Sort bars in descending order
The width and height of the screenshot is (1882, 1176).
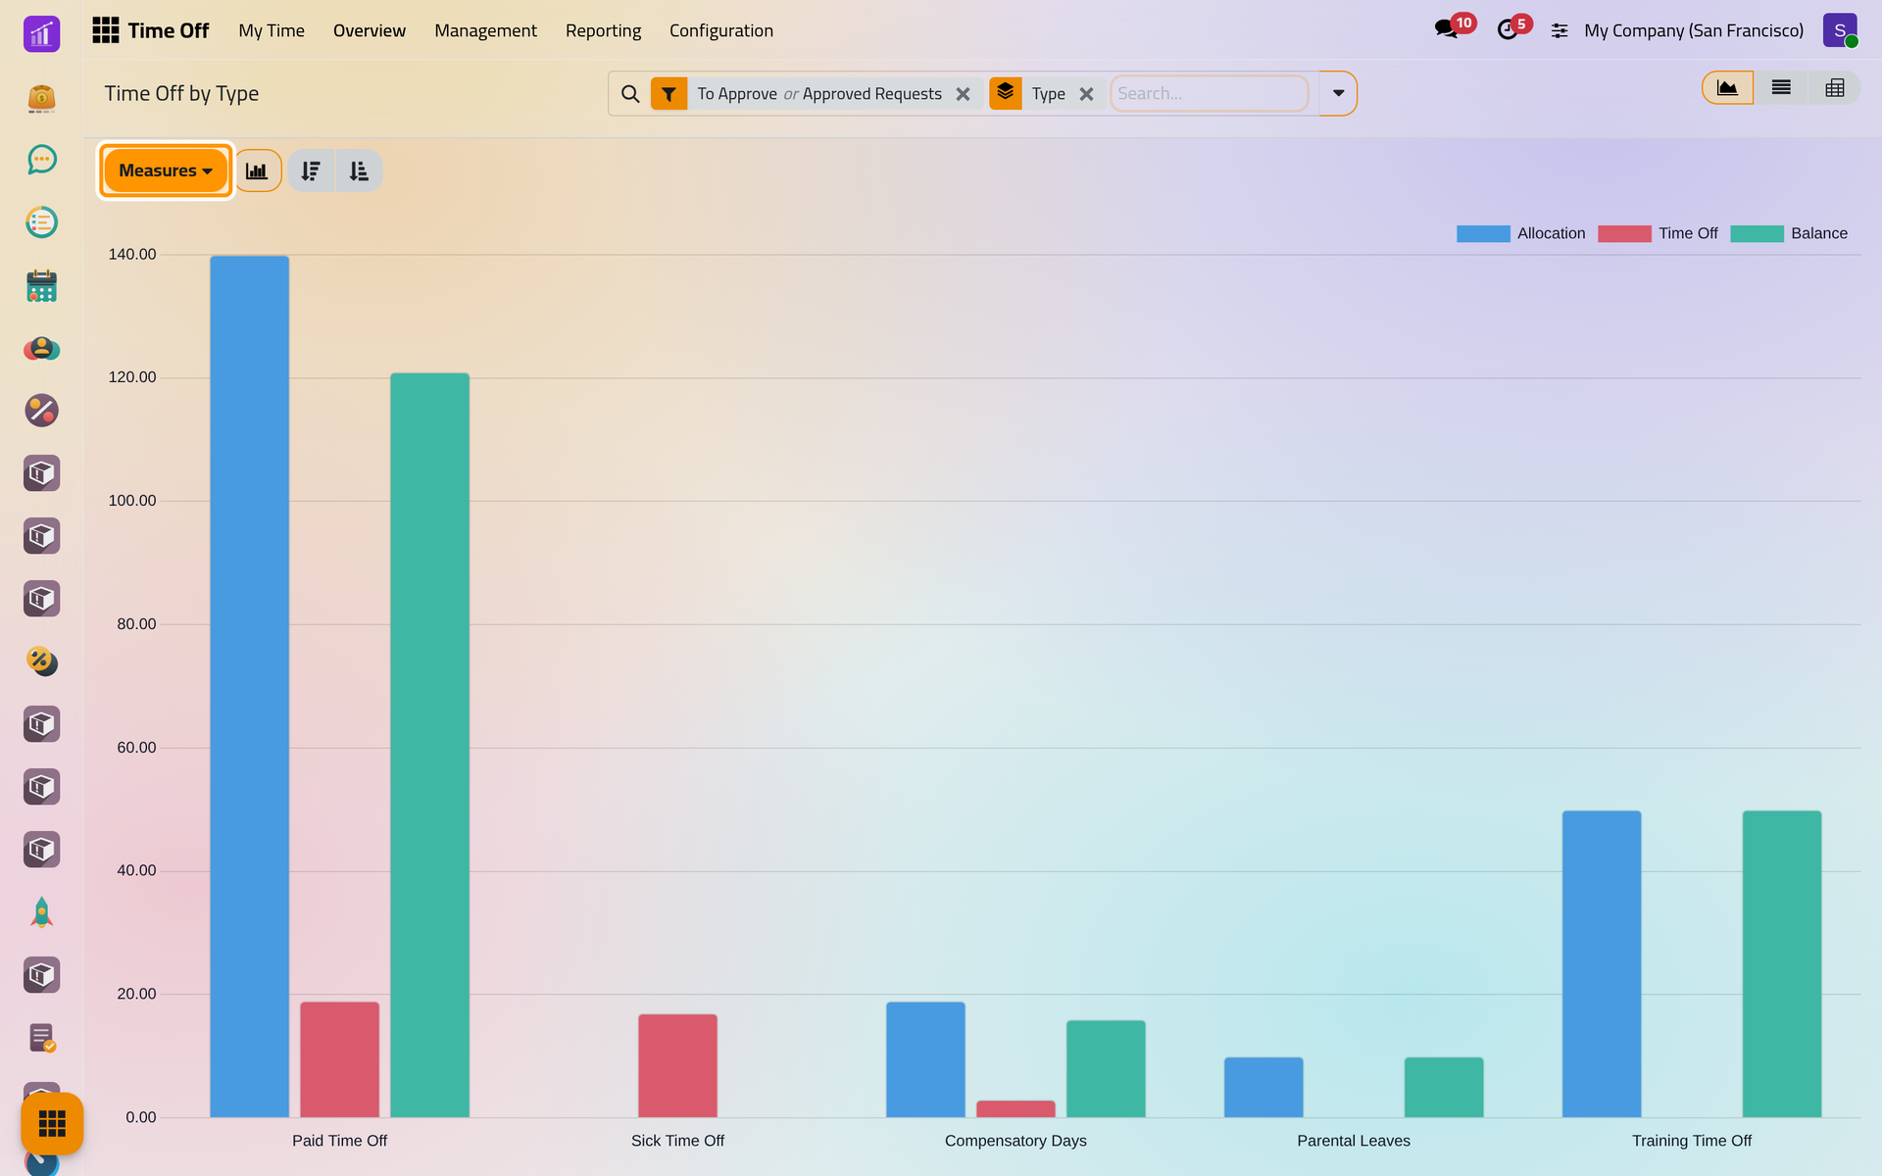coord(311,171)
